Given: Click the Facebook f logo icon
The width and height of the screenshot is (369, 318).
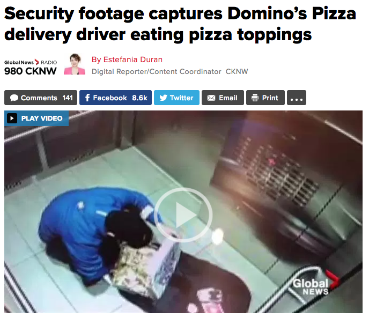Looking at the screenshot, I should point(87,98).
